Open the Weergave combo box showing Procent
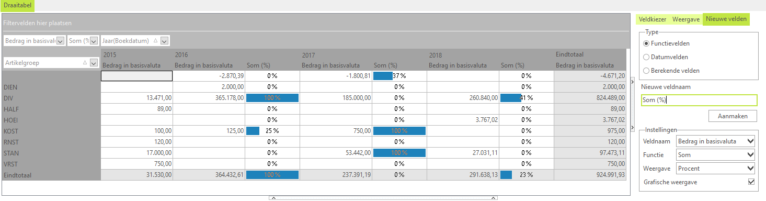766x201 pixels. pyautogui.click(x=715, y=169)
